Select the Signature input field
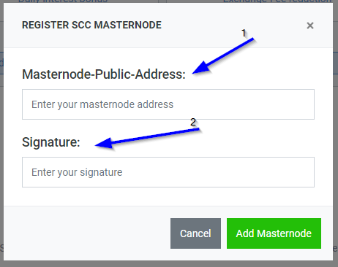Image resolution: width=338 pixels, height=267 pixels. coord(168,172)
